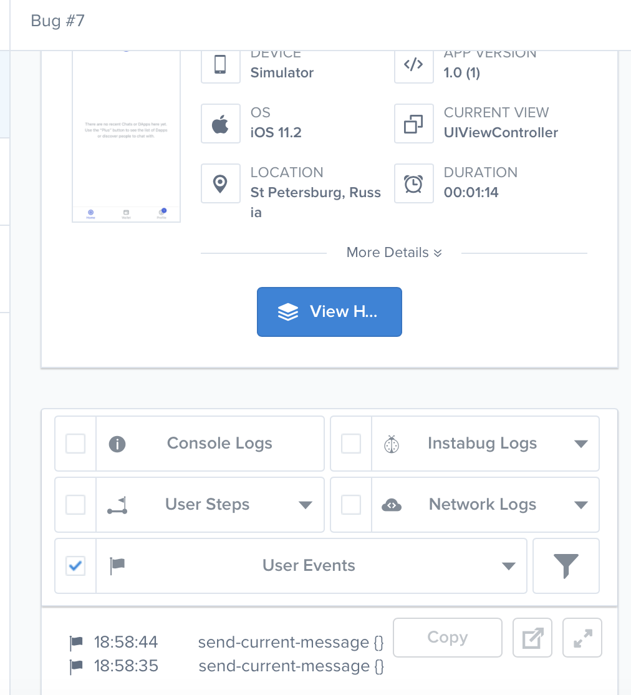The height and width of the screenshot is (695, 631).
Task: Click the Apple OS icon
Action: (220, 124)
